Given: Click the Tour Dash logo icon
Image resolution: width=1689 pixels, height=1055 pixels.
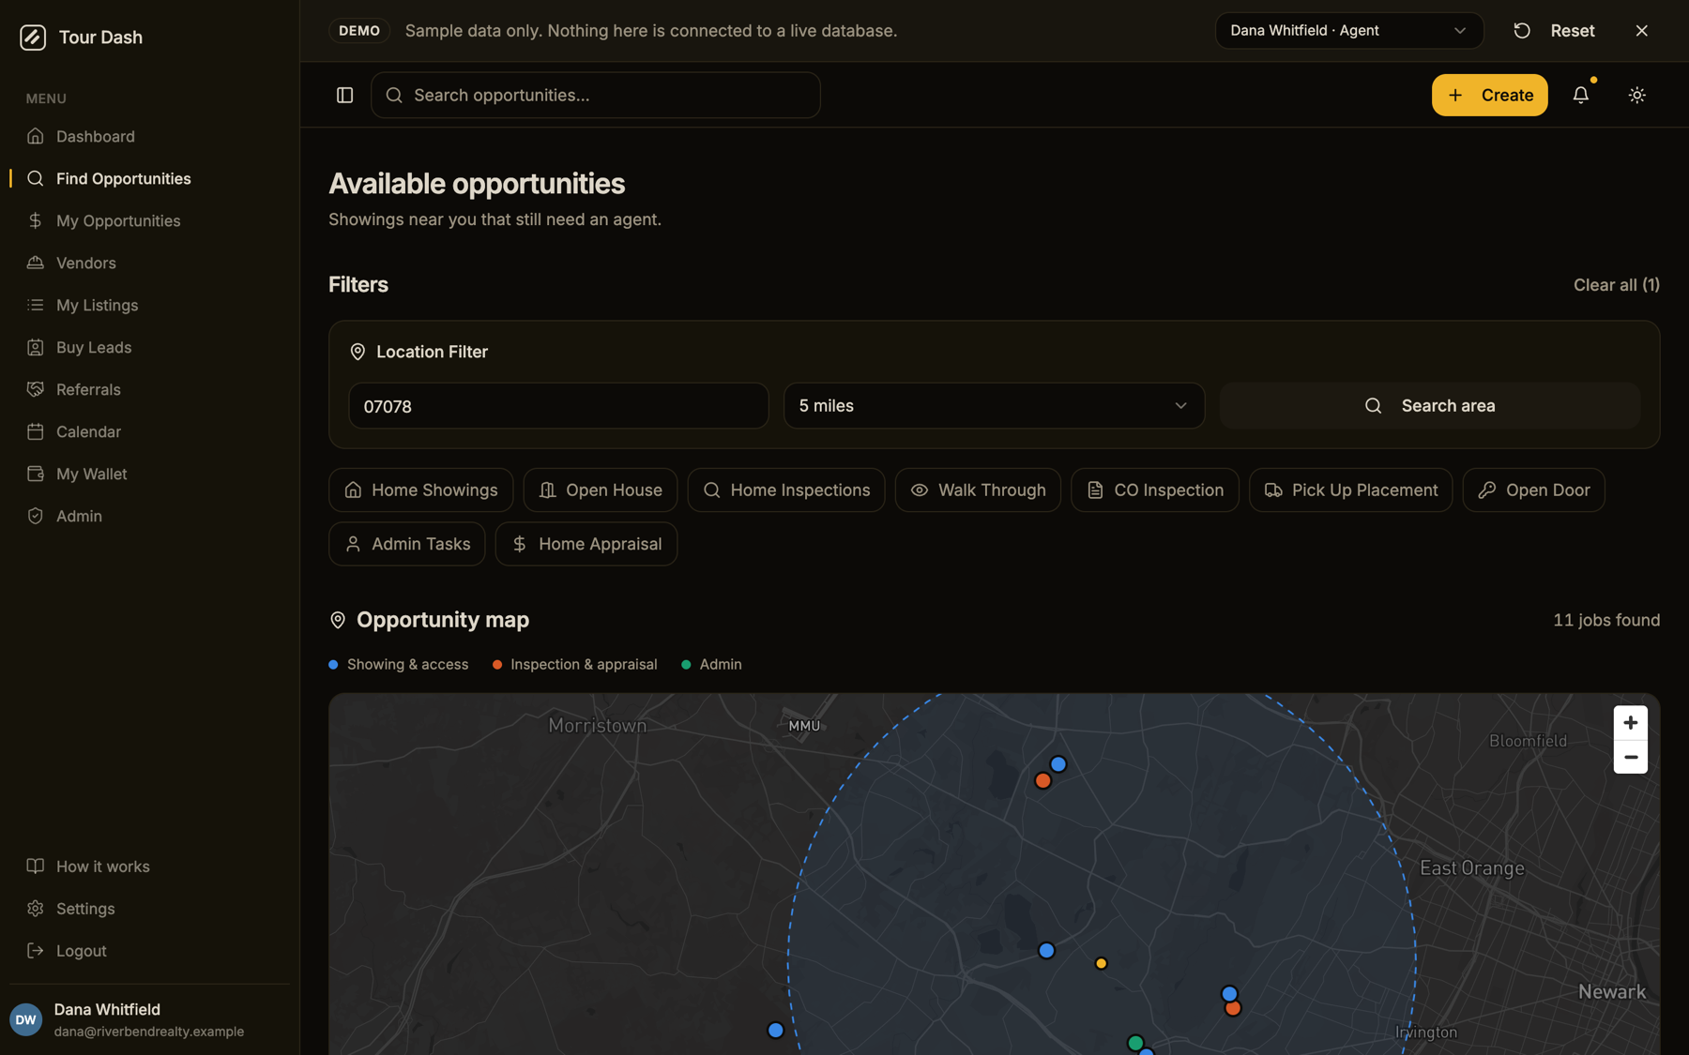Looking at the screenshot, I should [x=33, y=38].
